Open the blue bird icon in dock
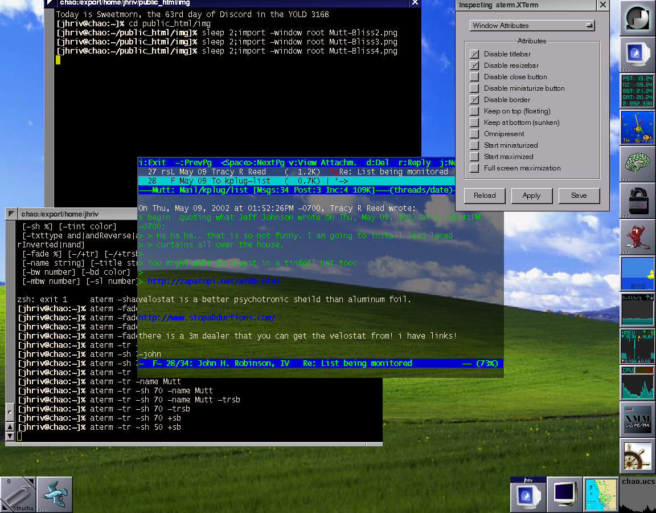656x513 pixels. (x=55, y=494)
